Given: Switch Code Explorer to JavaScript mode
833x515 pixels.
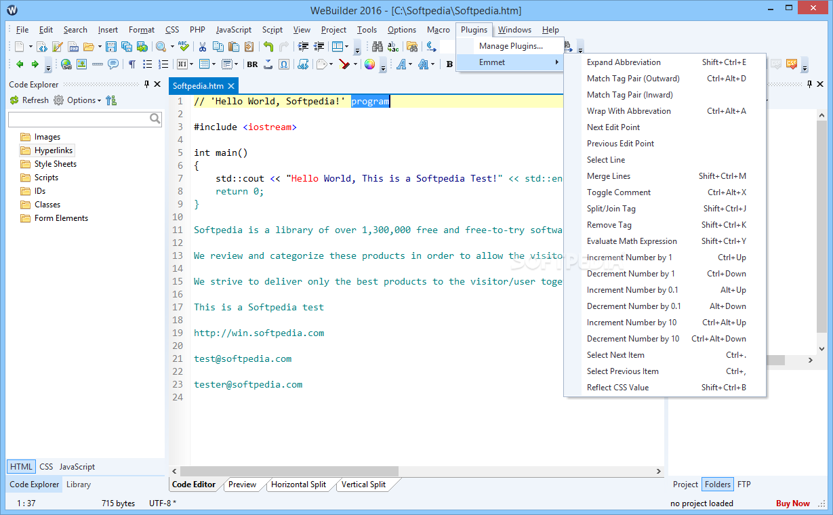Looking at the screenshot, I should click(x=77, y=467).
